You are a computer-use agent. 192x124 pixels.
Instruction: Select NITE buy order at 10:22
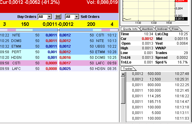click(29, 35)
